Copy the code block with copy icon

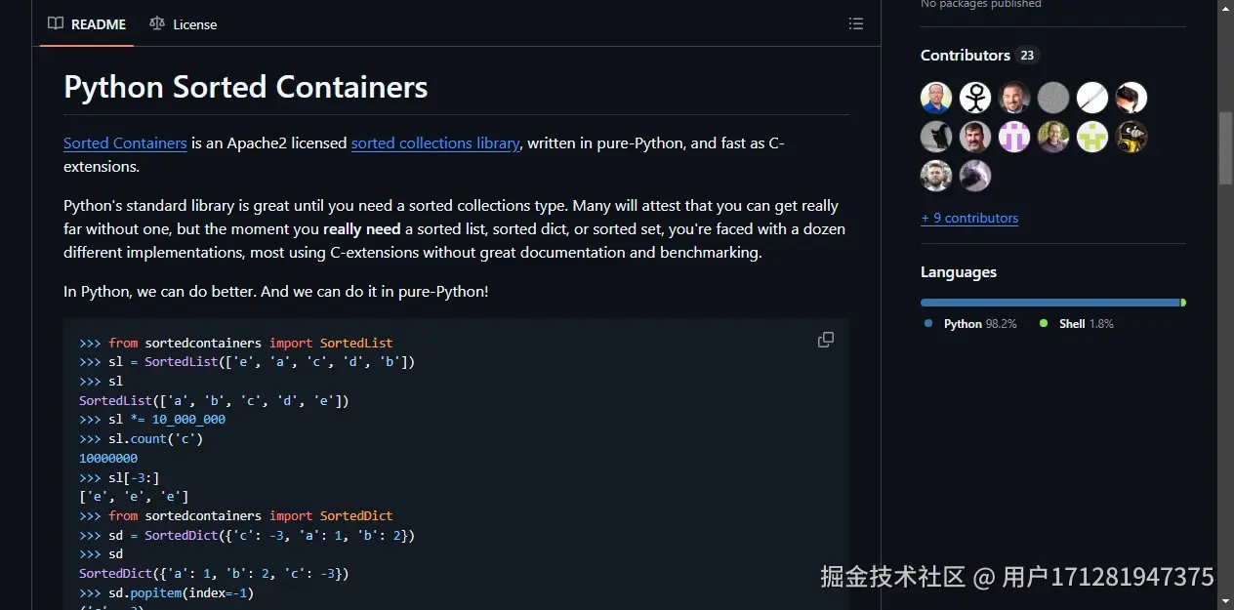point(826,340)
